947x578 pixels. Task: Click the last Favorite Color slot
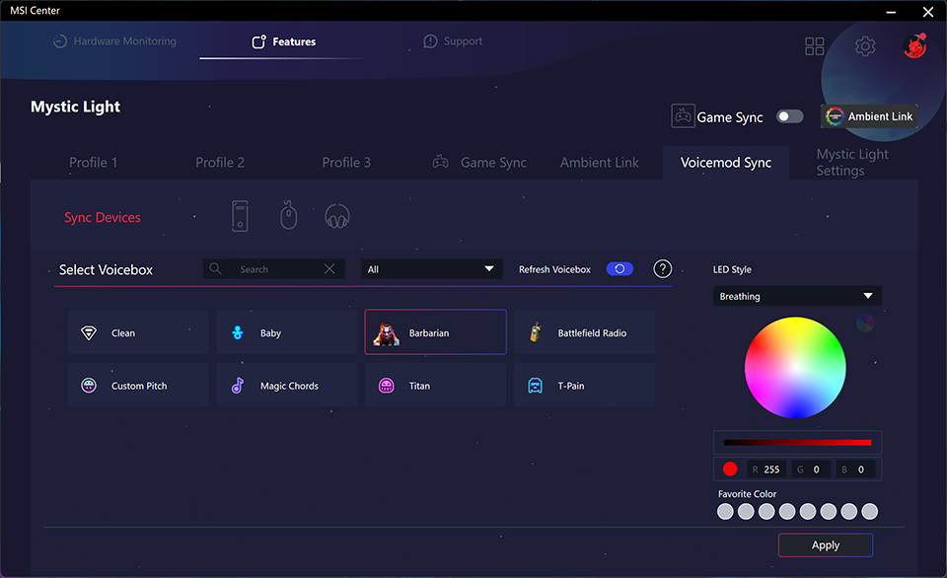click(869, 512)
